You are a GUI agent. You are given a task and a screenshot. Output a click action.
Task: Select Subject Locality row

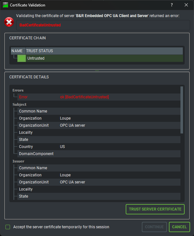pyautogui.click(x=99, y=133)
